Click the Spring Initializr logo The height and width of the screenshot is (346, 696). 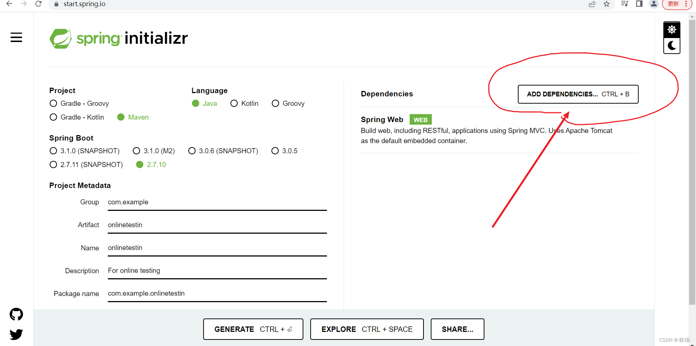click(x=119, y=38)
